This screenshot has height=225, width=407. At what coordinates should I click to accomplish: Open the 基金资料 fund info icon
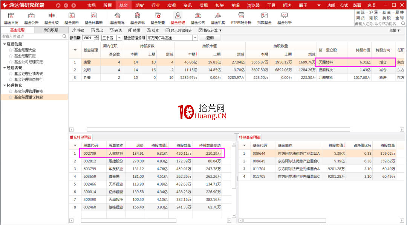point(72,19)
